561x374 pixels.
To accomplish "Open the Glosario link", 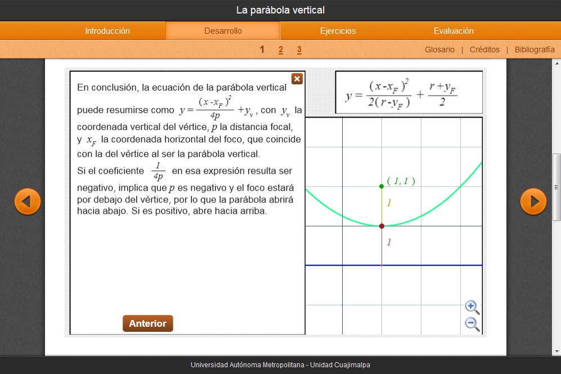I will (439, 49).
